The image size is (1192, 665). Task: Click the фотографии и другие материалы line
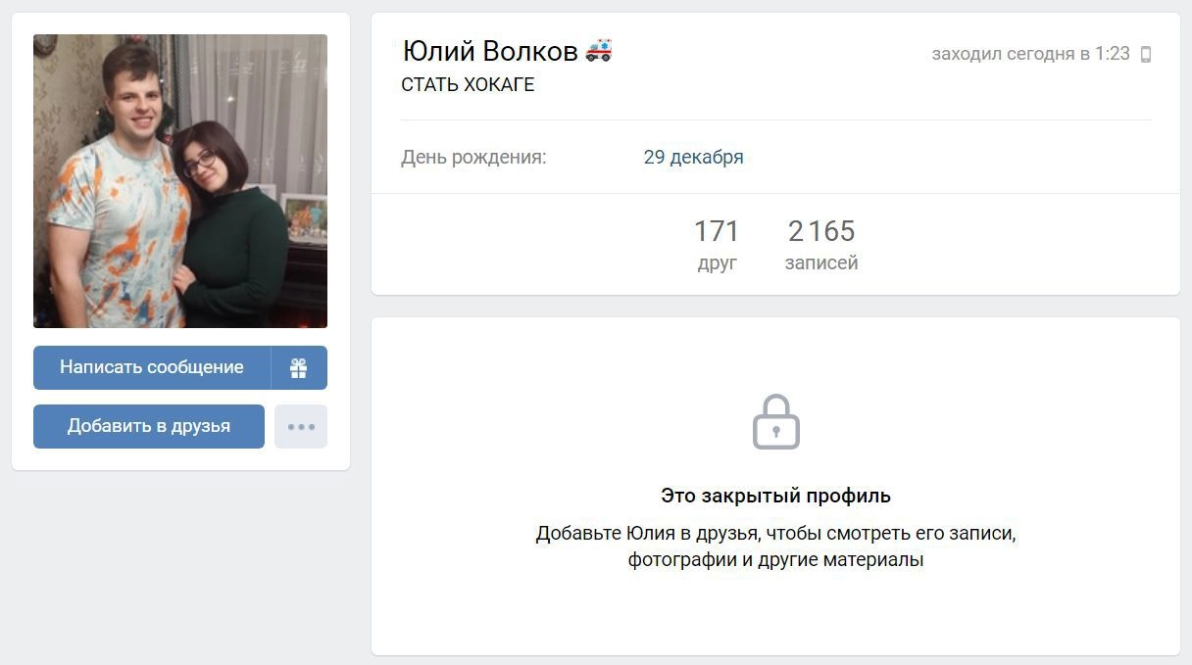776,560
